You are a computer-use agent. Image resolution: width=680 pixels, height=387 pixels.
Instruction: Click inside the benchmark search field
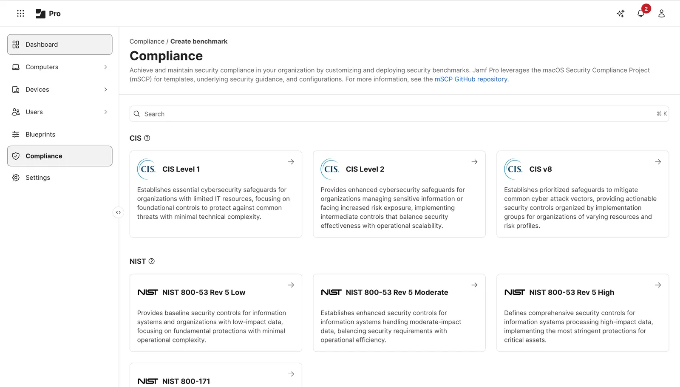click(297, 113)
